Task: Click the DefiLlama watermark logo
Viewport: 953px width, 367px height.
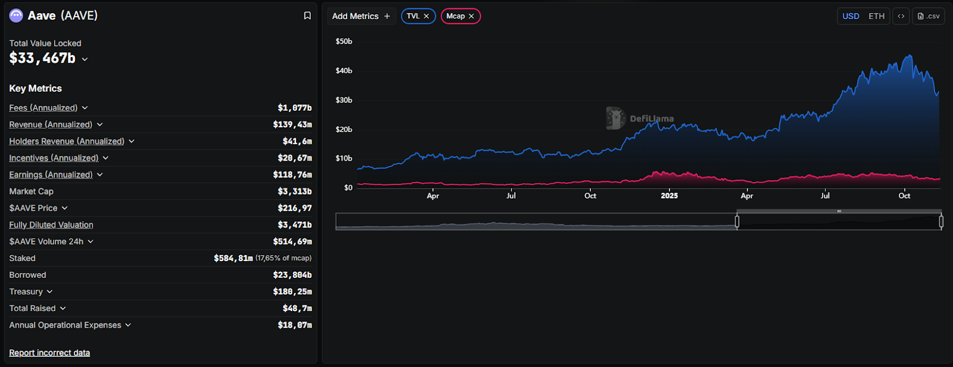Action: (615, 118)
